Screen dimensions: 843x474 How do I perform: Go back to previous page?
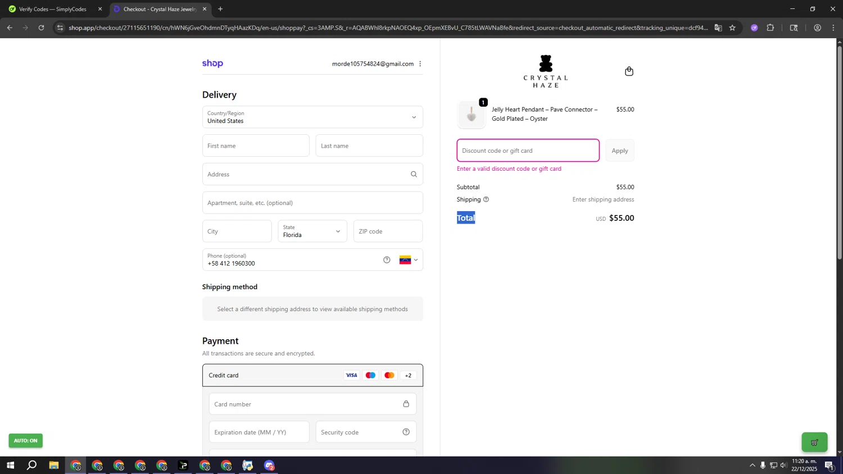10,28
